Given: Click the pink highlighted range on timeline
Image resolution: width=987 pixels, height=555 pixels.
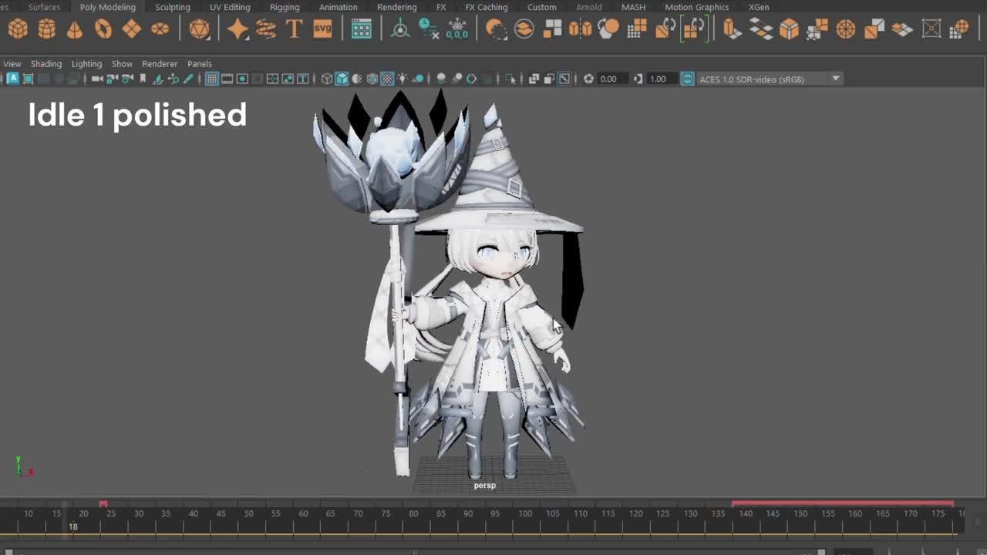Looking at the screenshot, I should (x=843, y=503).
